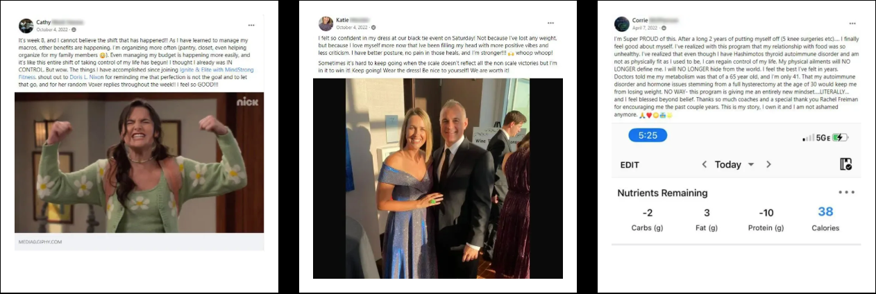Open Nutrients Remaining three-dot options
Viewport: 876px width, 294px height.
(846, 193)
